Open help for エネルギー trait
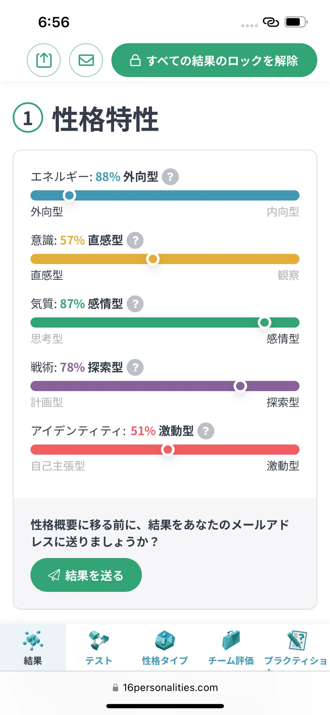The image size is (330, 715). (x=170, y=177)
